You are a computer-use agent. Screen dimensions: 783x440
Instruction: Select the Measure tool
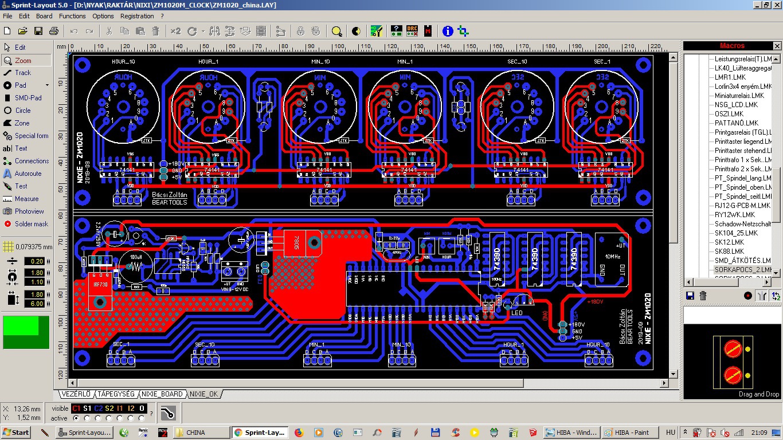26,199
